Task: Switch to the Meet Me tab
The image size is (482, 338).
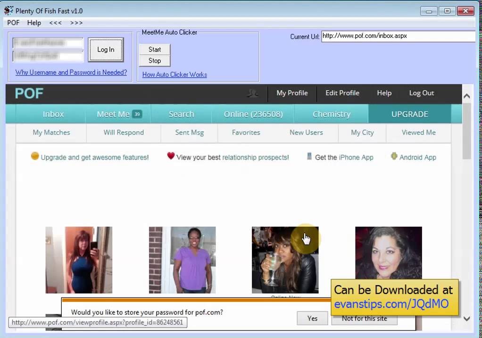Action: 119,114
